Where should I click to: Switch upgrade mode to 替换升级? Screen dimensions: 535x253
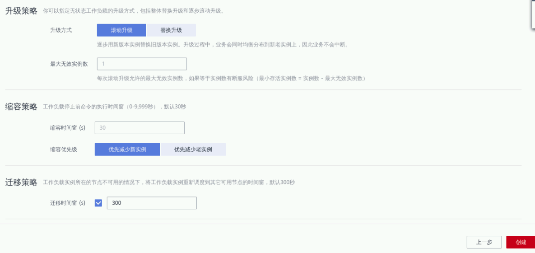pos(171,30)
